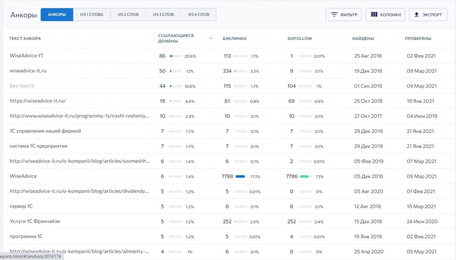The height and width of the screenshot is (260, 456).
Task: Click the upload icon in Экспорт button
Action: coord(416,15)
